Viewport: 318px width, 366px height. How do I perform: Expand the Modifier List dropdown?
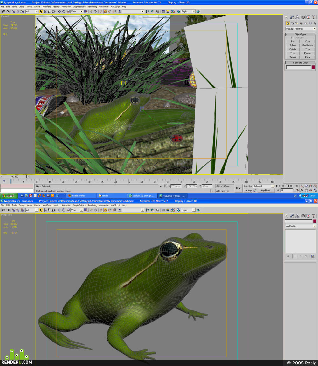(x=301, y=226)
